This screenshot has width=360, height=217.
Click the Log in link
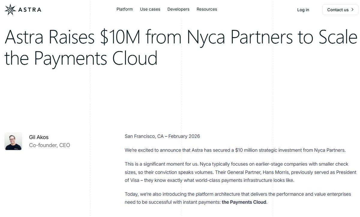[x=303, y=10]
